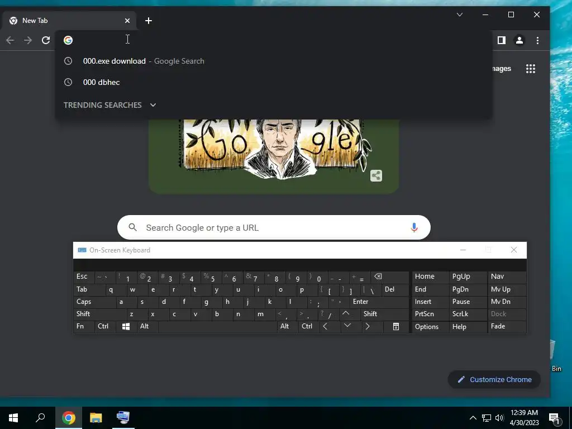Toggle the right Shift key
The height and width of the screenshot is (429, 572).
(384, 314)
